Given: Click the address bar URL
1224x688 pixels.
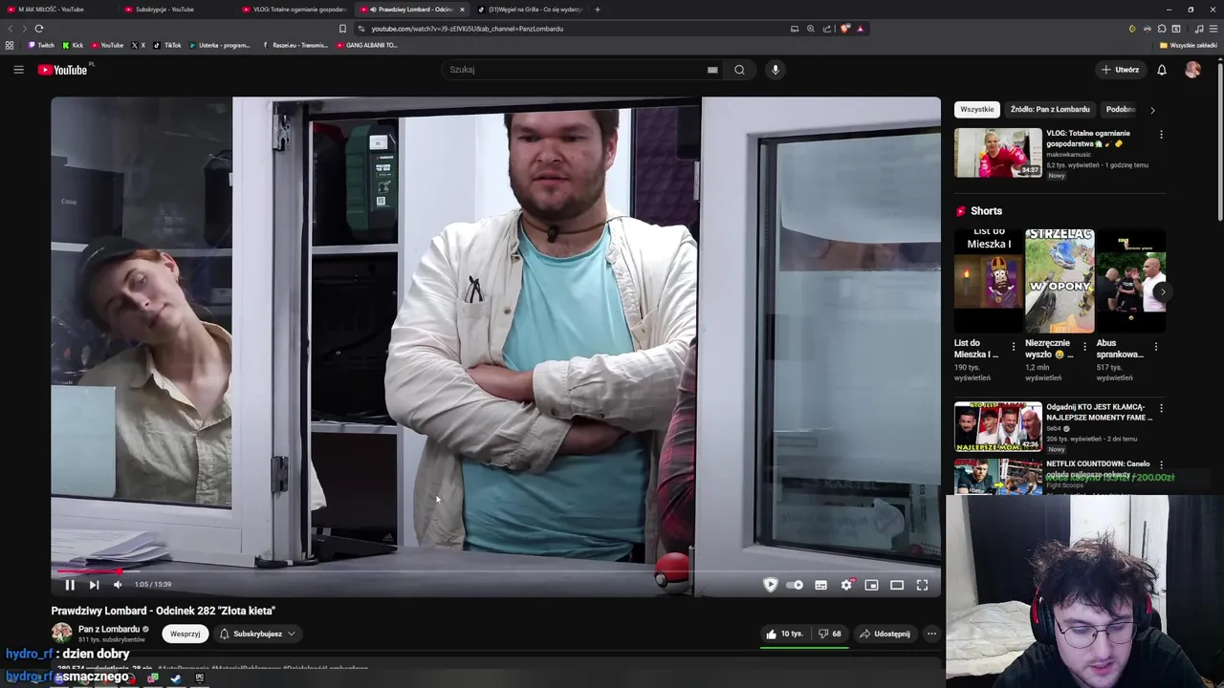Looking at the screenshot, I should tap(468, 29).
